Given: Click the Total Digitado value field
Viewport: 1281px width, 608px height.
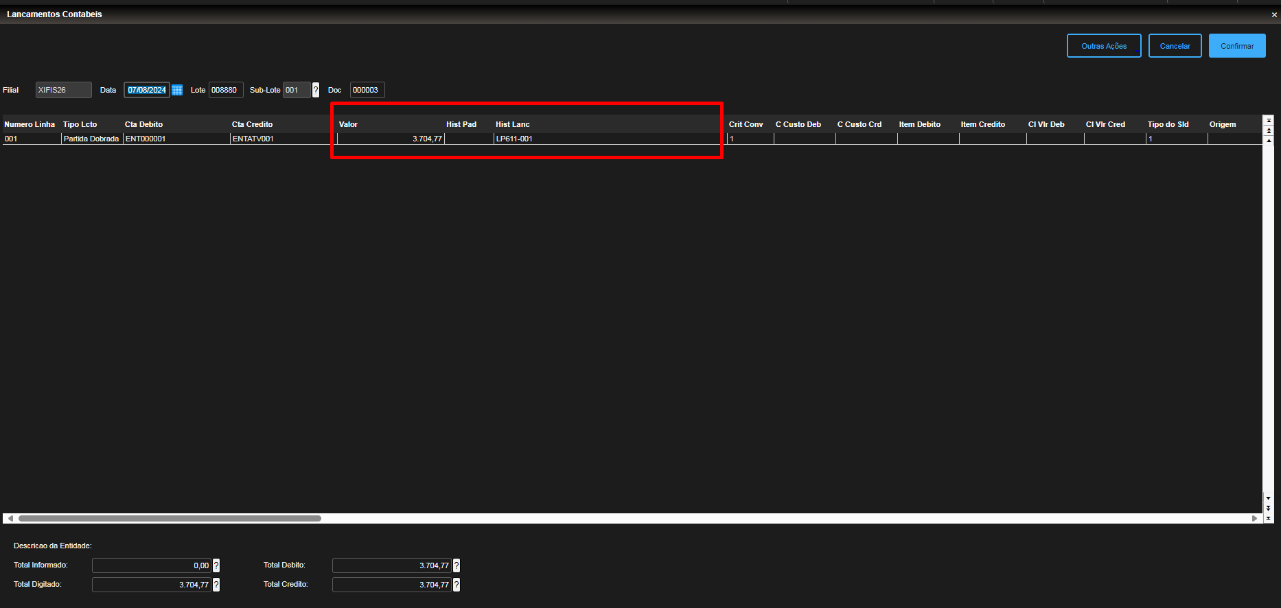Looking at the screenshot, I should [x=152, y=585].
